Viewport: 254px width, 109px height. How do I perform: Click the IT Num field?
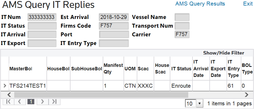[x=42, y=17]
